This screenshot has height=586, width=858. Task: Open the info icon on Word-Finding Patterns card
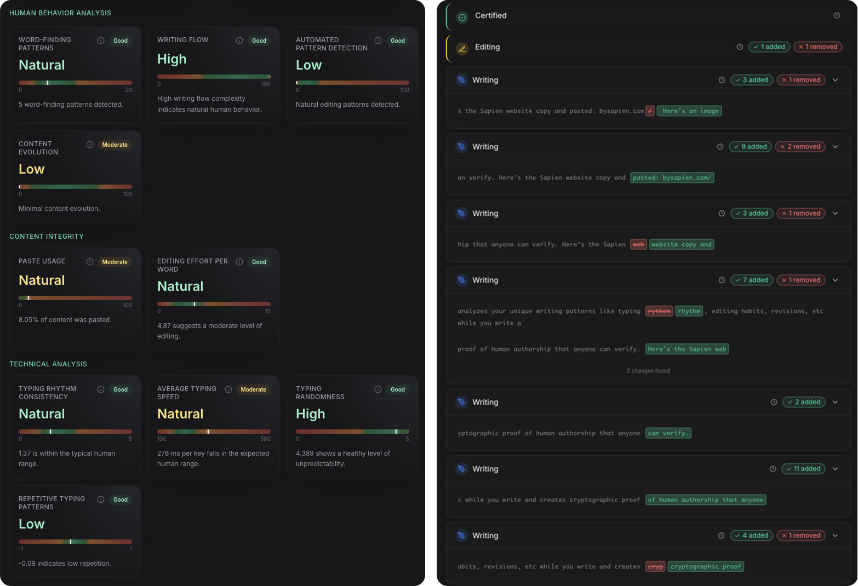100,39
